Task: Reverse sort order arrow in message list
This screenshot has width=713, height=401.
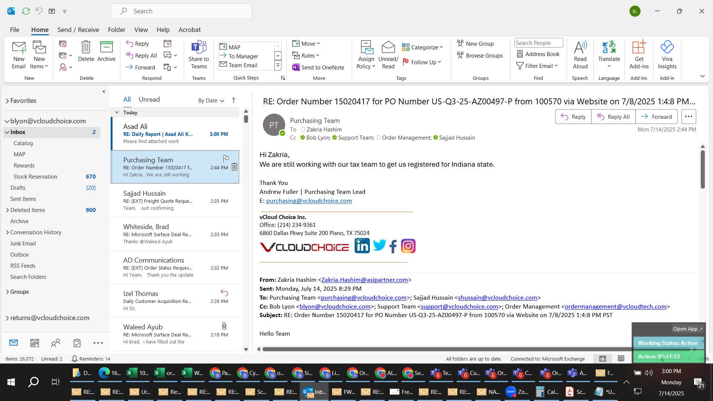Action: point(234,100)
